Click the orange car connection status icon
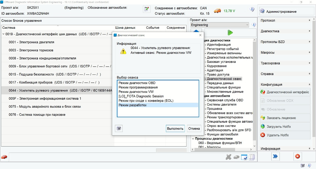 [217, 11]
